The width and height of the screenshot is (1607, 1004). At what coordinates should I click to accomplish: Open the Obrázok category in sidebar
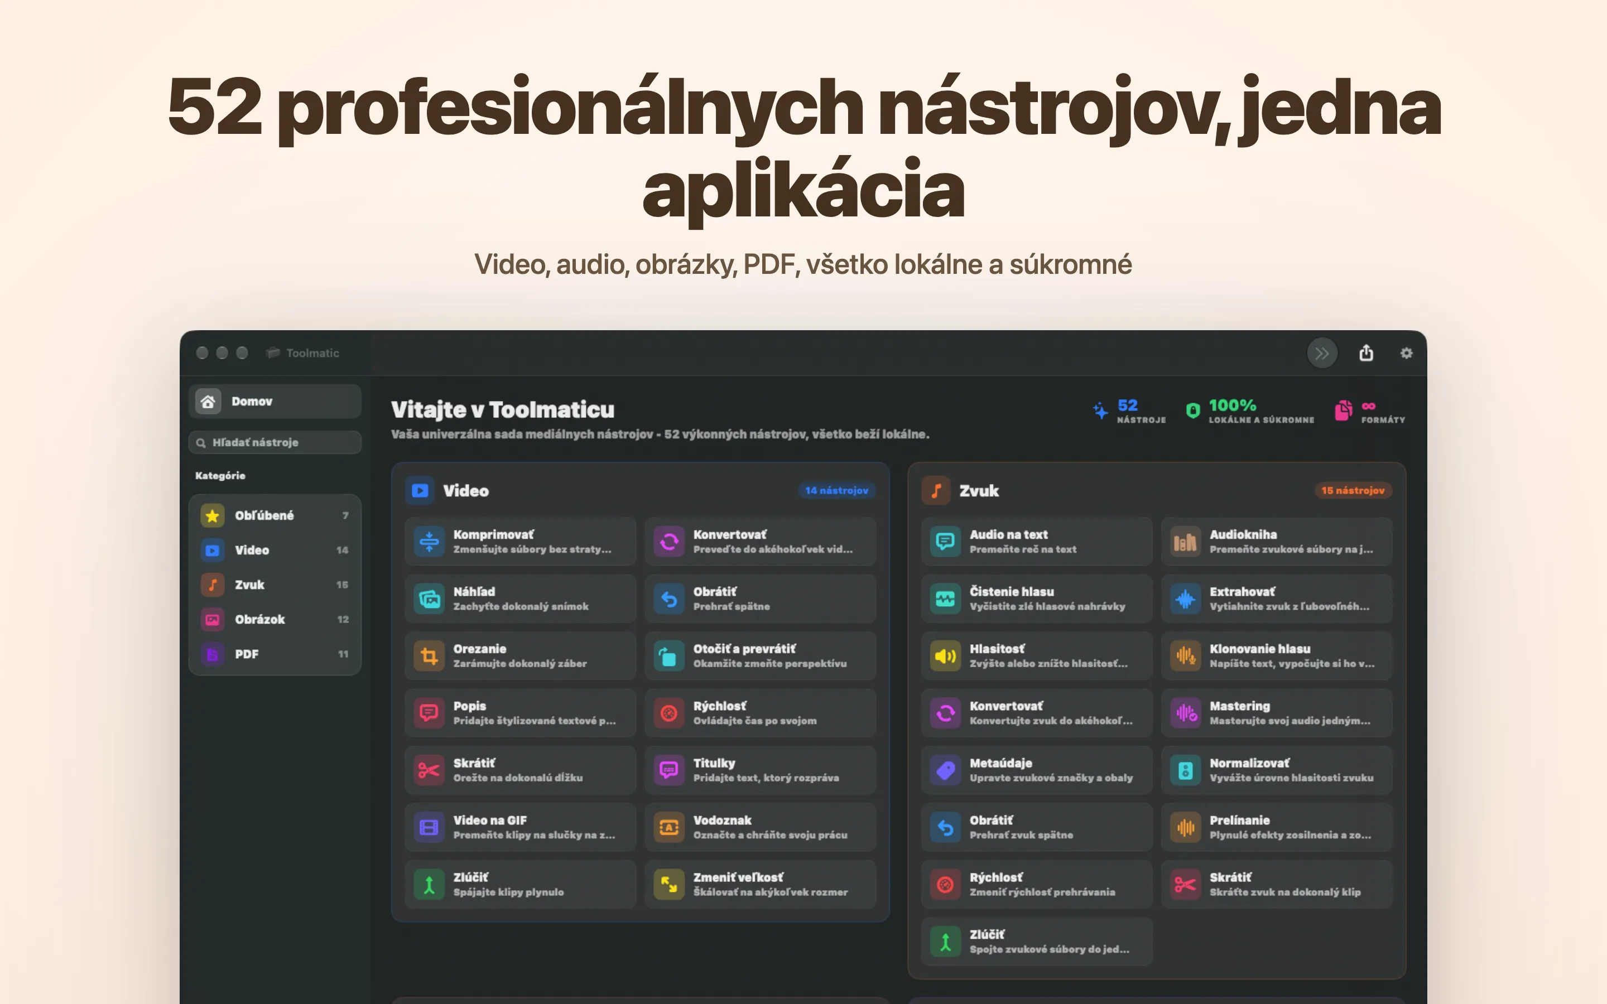point(275,619)
